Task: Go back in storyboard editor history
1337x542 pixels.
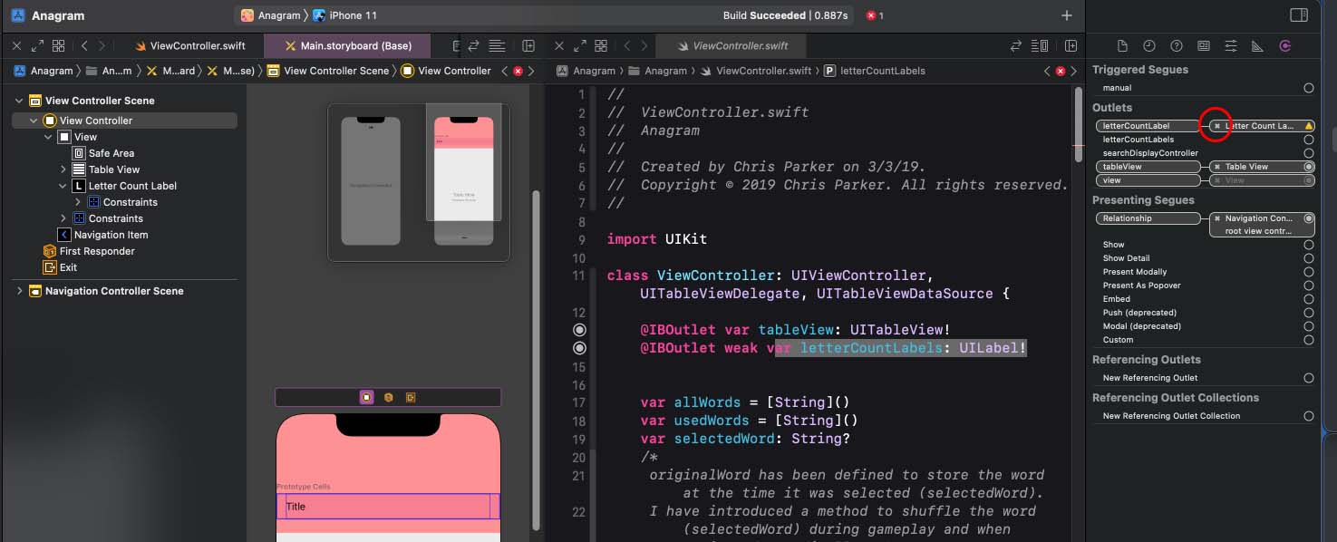Action: pyautogui.click(x=84, y=45)
